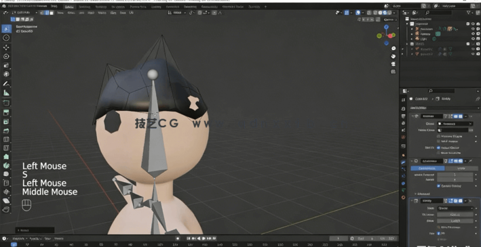Select the Select Box tool
This screenshot has height=247, width=481.
pos(6,28)
